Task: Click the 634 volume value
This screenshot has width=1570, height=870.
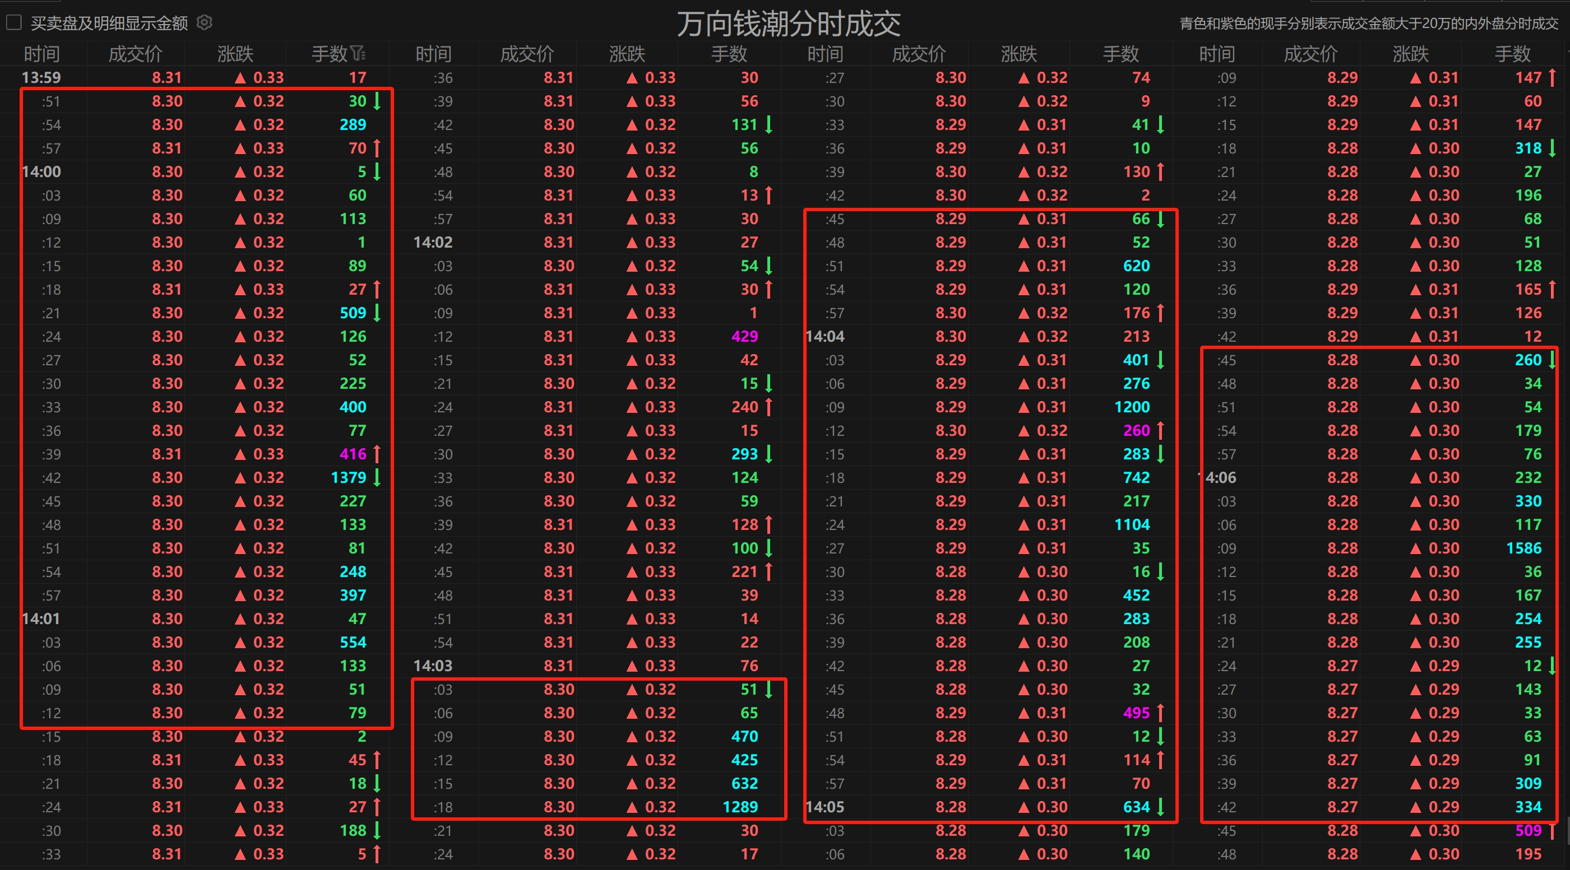Action: 1136,807
